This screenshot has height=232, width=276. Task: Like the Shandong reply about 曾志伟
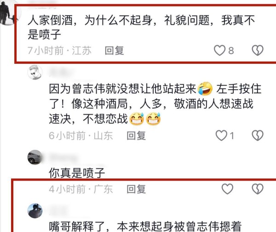[221, 136]
